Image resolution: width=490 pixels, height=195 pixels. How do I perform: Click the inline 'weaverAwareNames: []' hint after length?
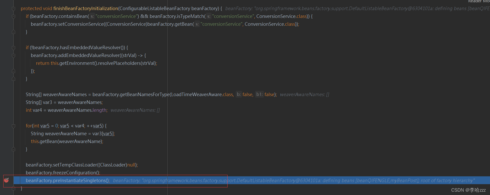(135, 110)
